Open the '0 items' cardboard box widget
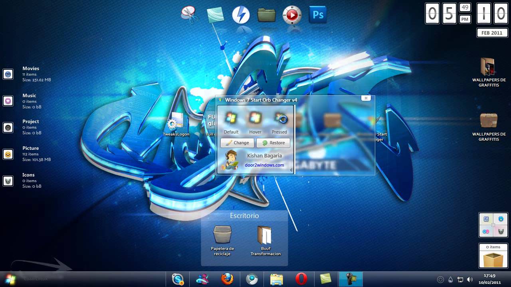The height and width of the screenshot is (287, 511). click(493, 256)
